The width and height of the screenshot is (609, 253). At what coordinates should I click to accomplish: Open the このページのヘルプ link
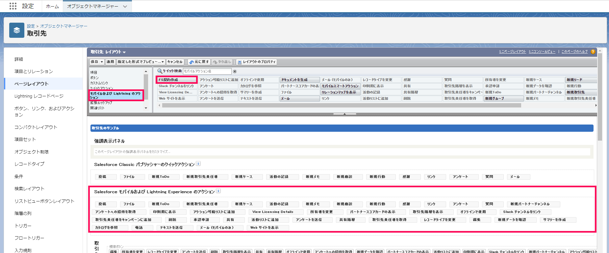(x=574, y=52)
